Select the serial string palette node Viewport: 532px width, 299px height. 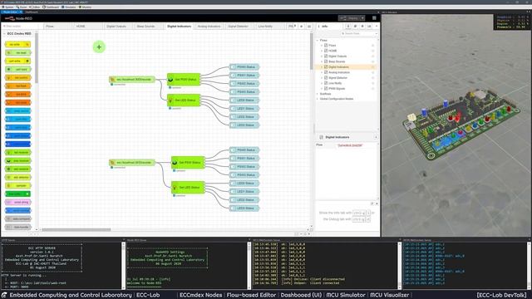[x=18, y=203]
